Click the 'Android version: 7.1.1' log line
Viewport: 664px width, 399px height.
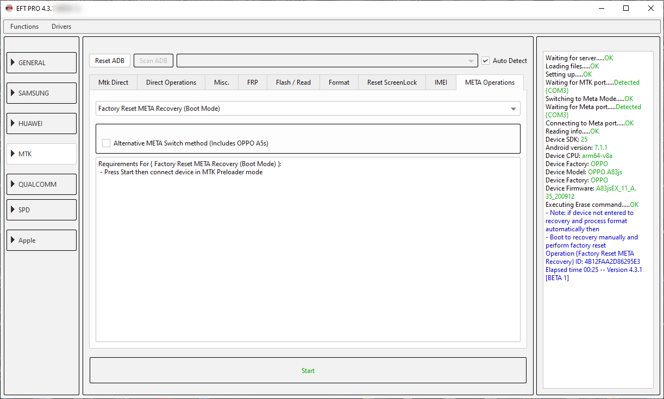pyautogui.click(x=576, y=148)
